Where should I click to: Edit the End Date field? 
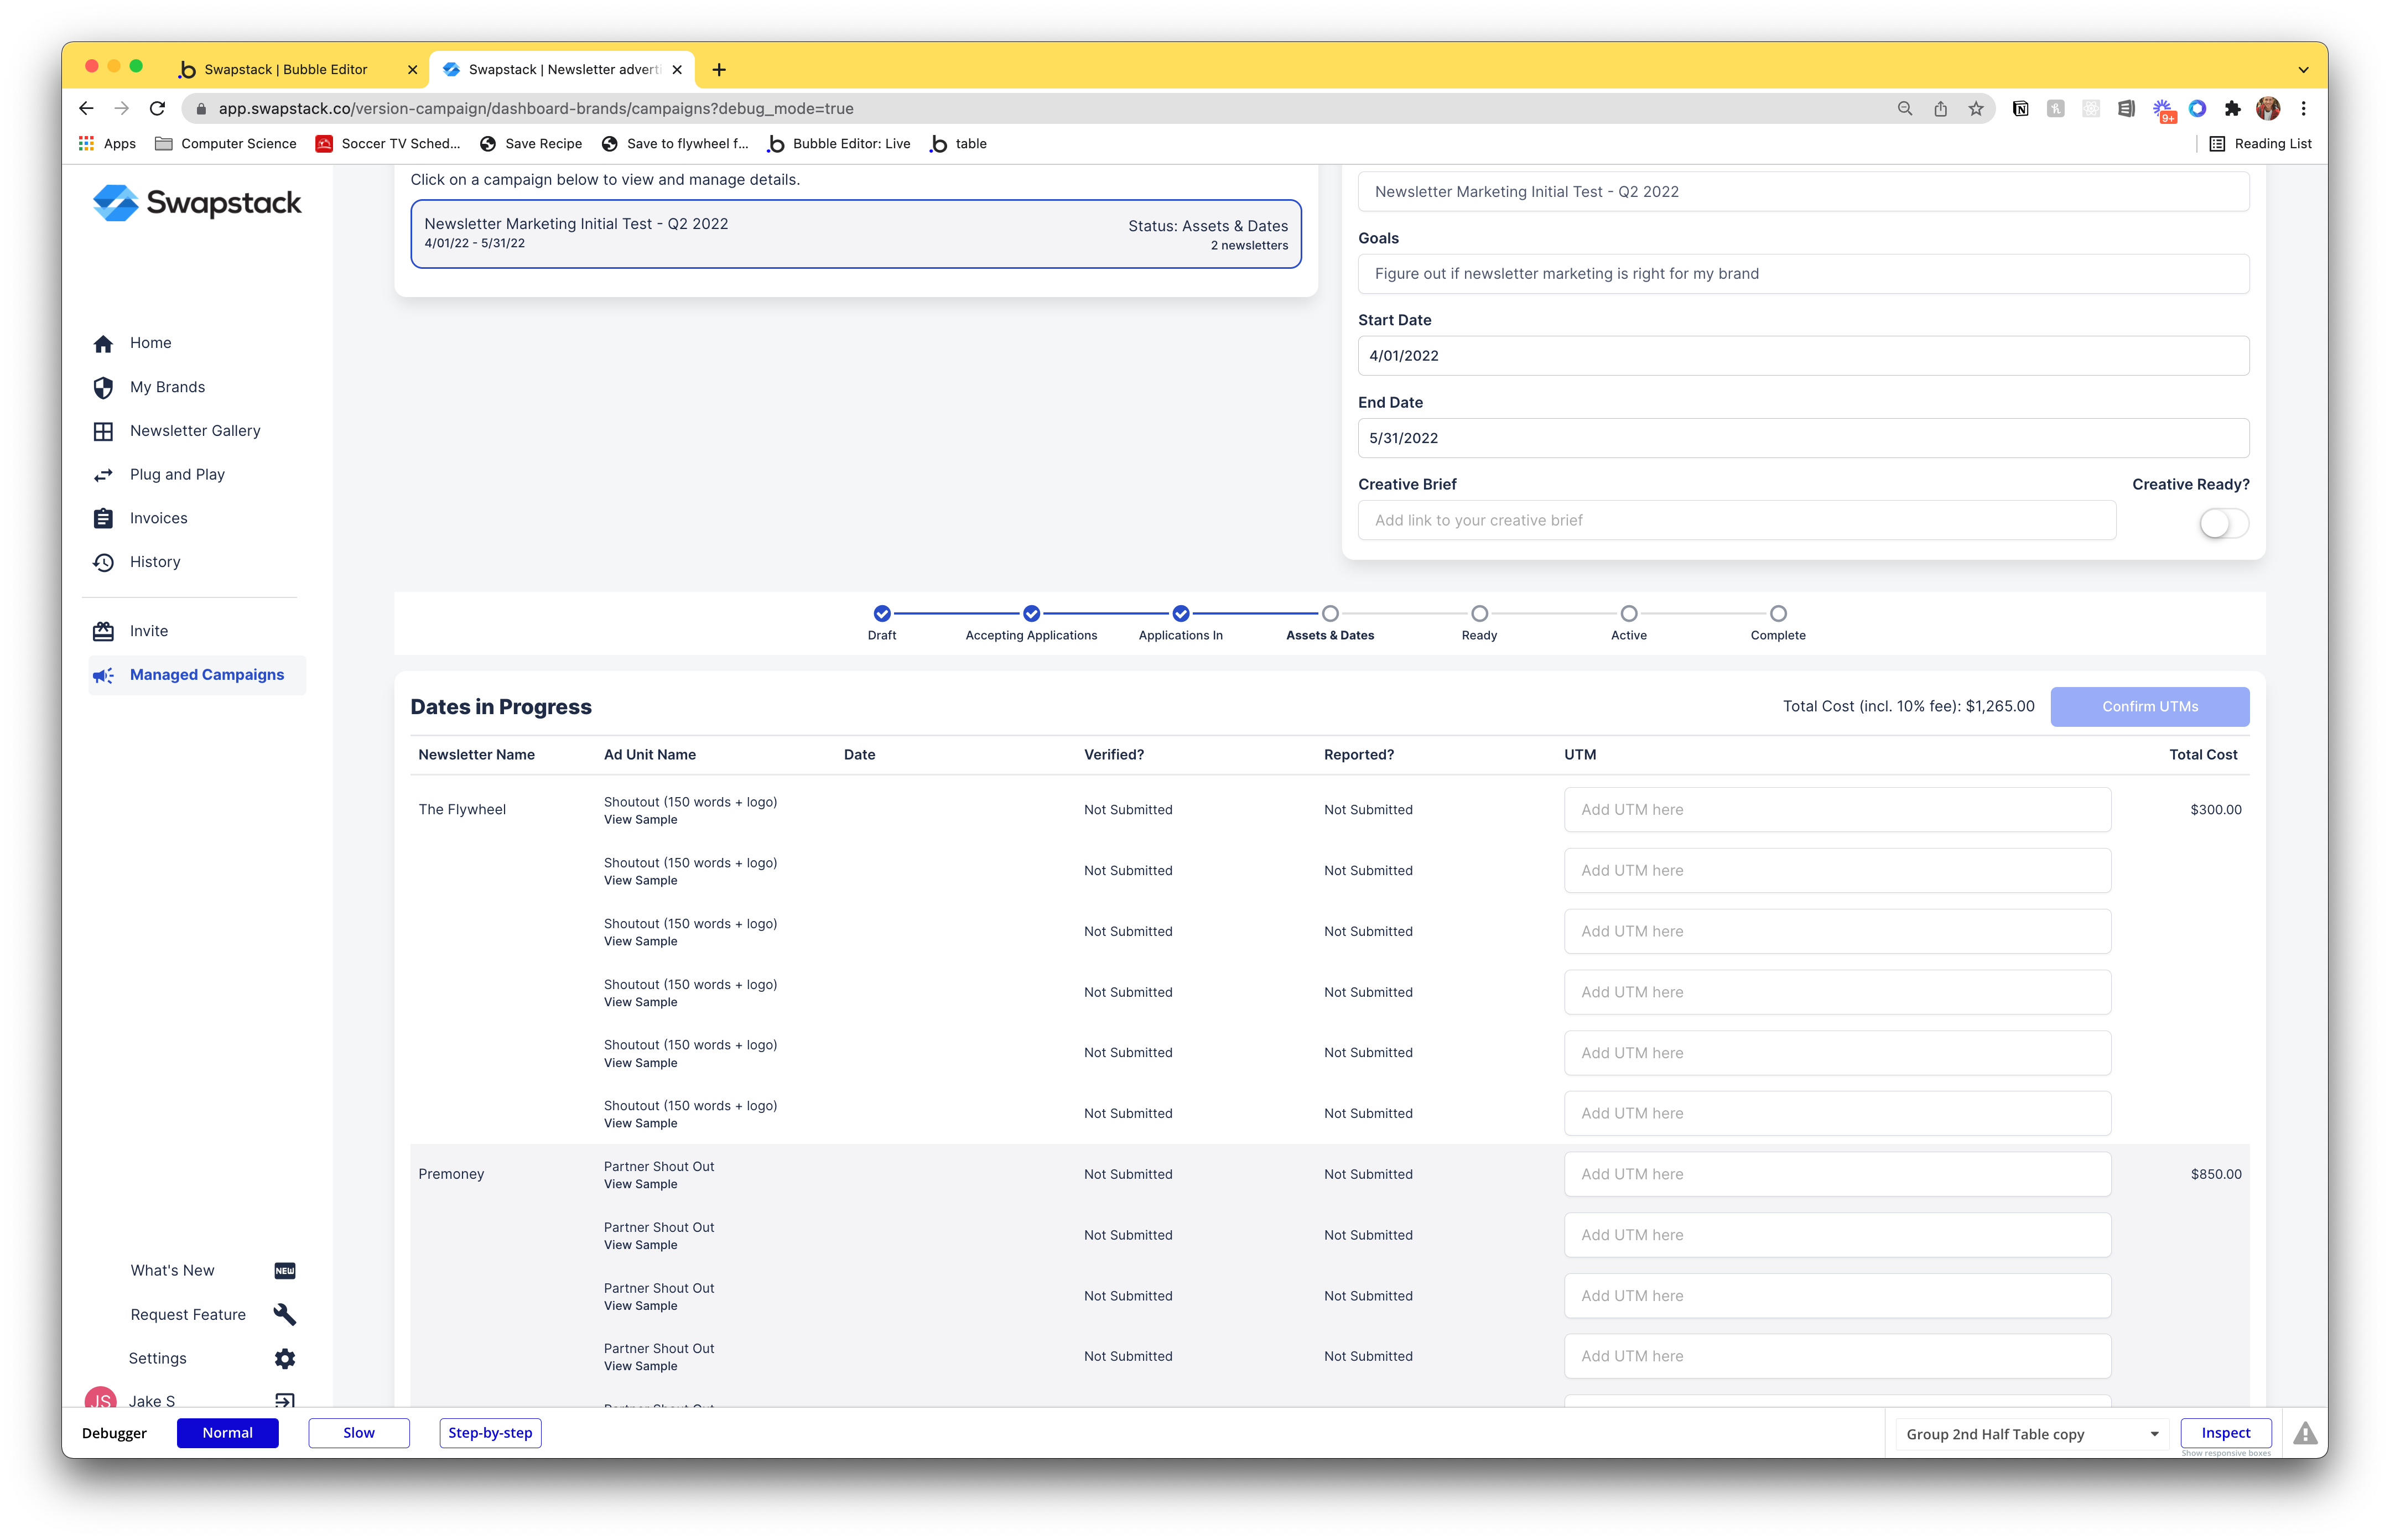point(1803,438)
